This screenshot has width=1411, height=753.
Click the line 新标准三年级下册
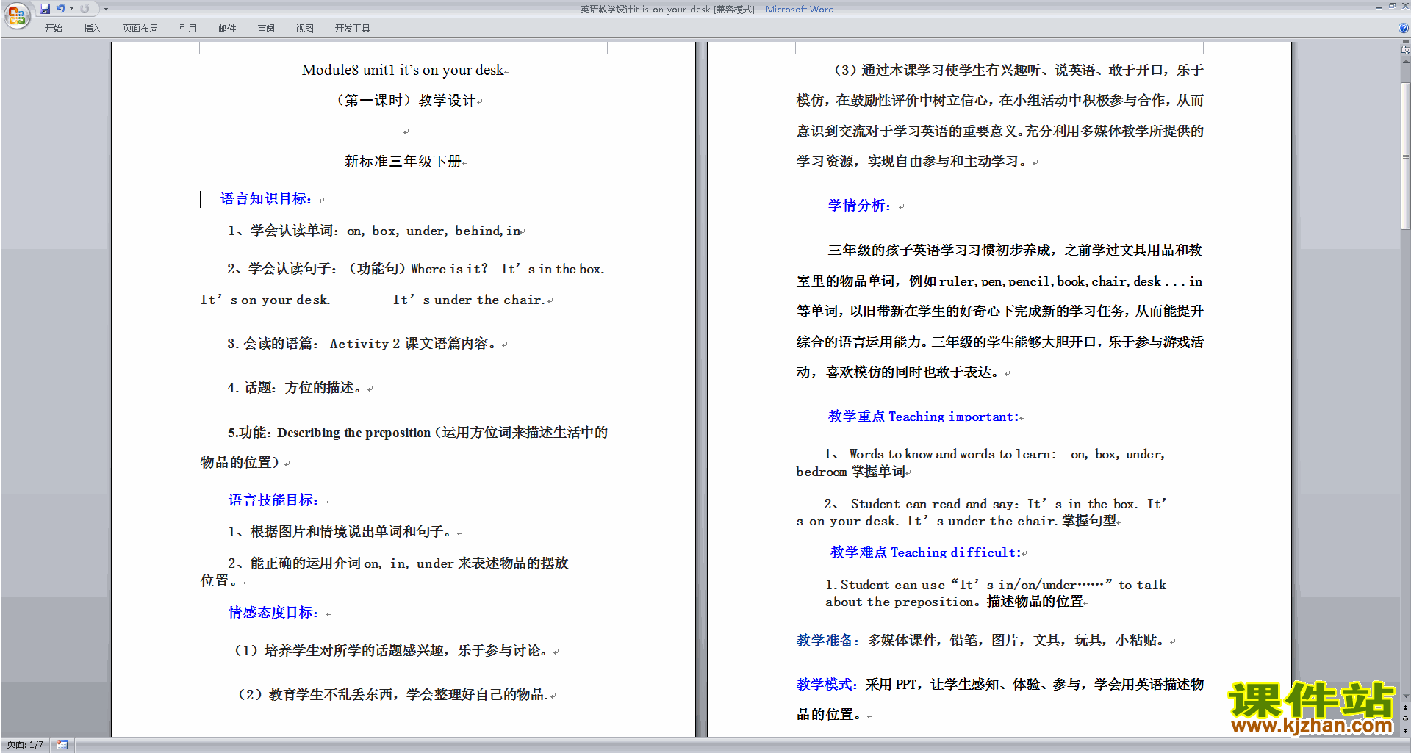click(x=403, y=162)
